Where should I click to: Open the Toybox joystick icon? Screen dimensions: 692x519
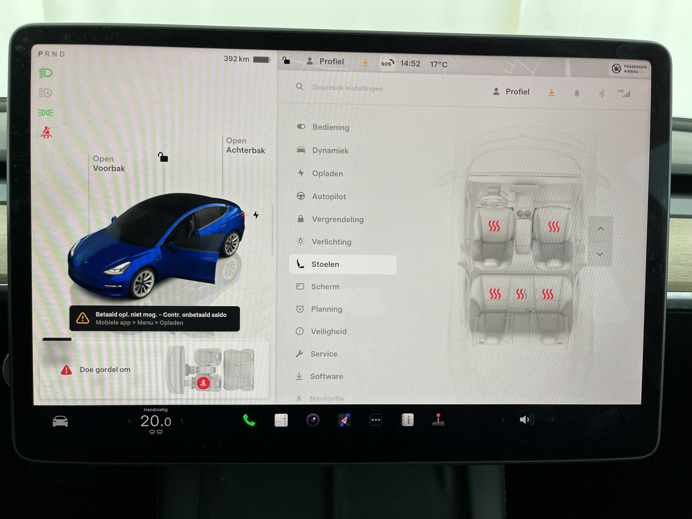(x=439, y=420)
